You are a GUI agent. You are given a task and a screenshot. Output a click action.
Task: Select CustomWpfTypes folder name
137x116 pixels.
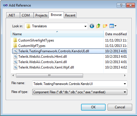[x=32, y=46]
